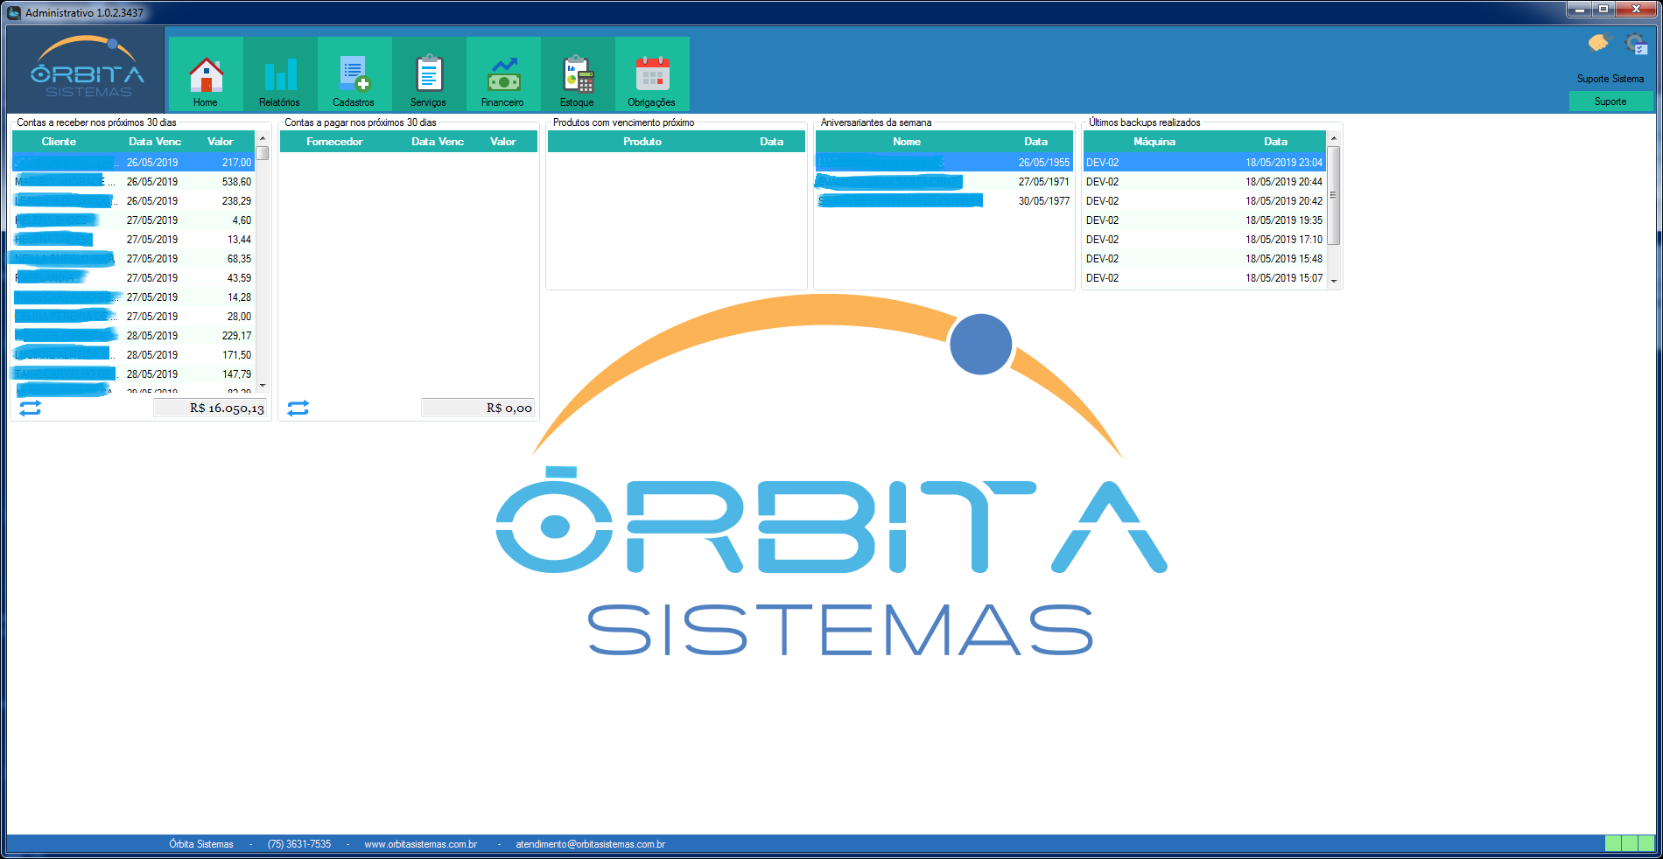Open the Home section
Image resolution: width=1663 pixels, height=859 pixels.
206,76
